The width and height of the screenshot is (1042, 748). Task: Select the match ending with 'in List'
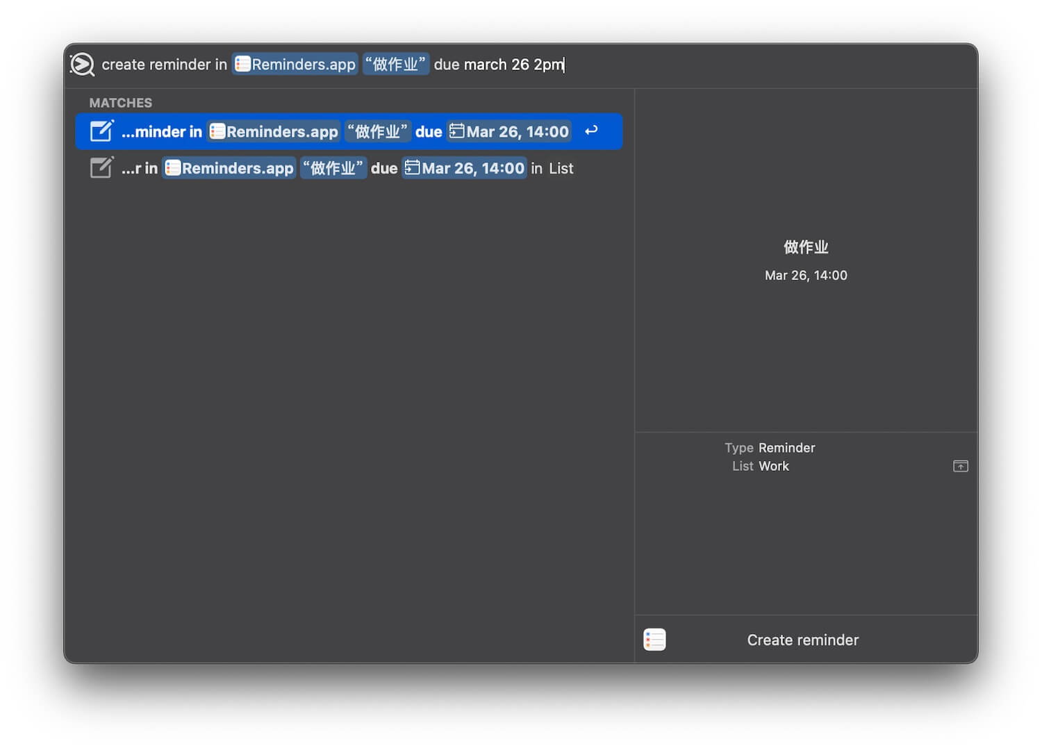[349, 168]
